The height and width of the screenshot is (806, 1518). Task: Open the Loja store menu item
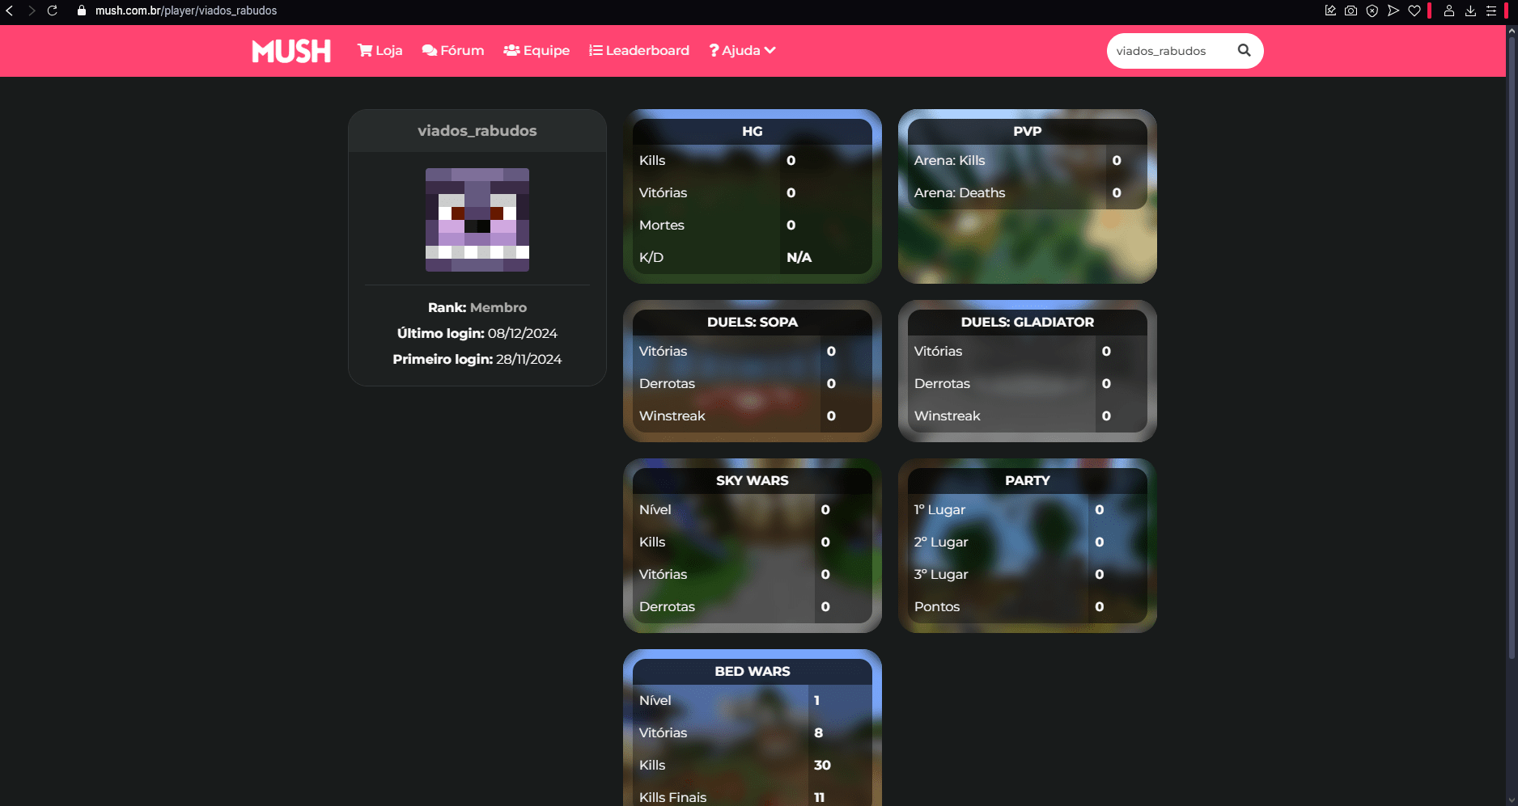click(380, 50)
